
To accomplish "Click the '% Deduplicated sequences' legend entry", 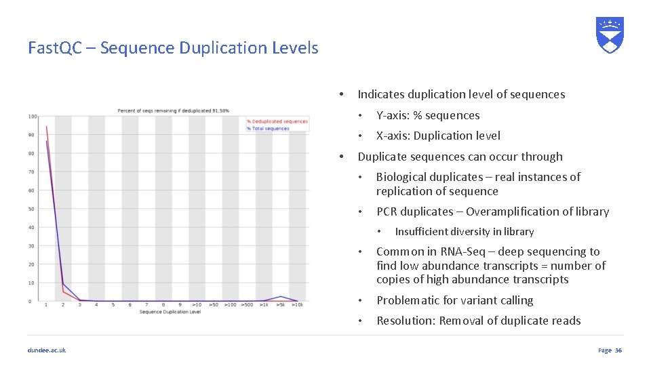I will coord(277,121).
